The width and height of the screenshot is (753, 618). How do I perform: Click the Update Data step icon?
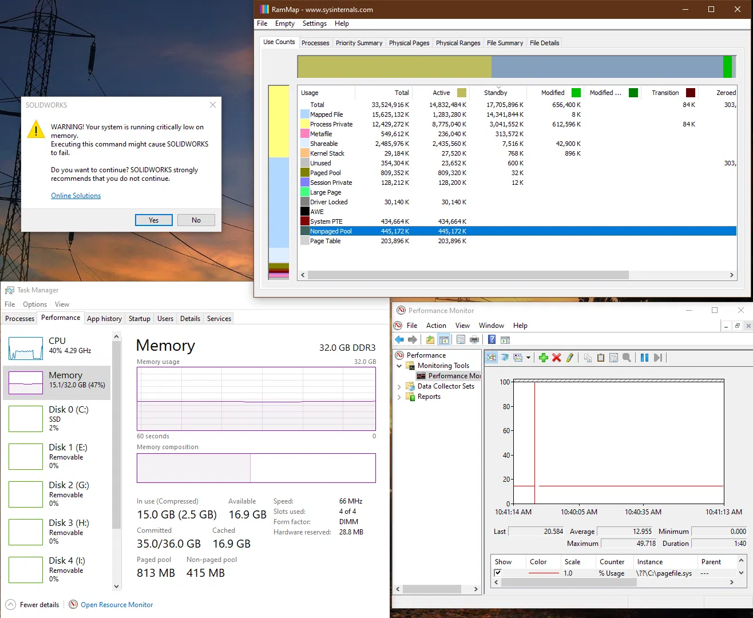(658, 358)
